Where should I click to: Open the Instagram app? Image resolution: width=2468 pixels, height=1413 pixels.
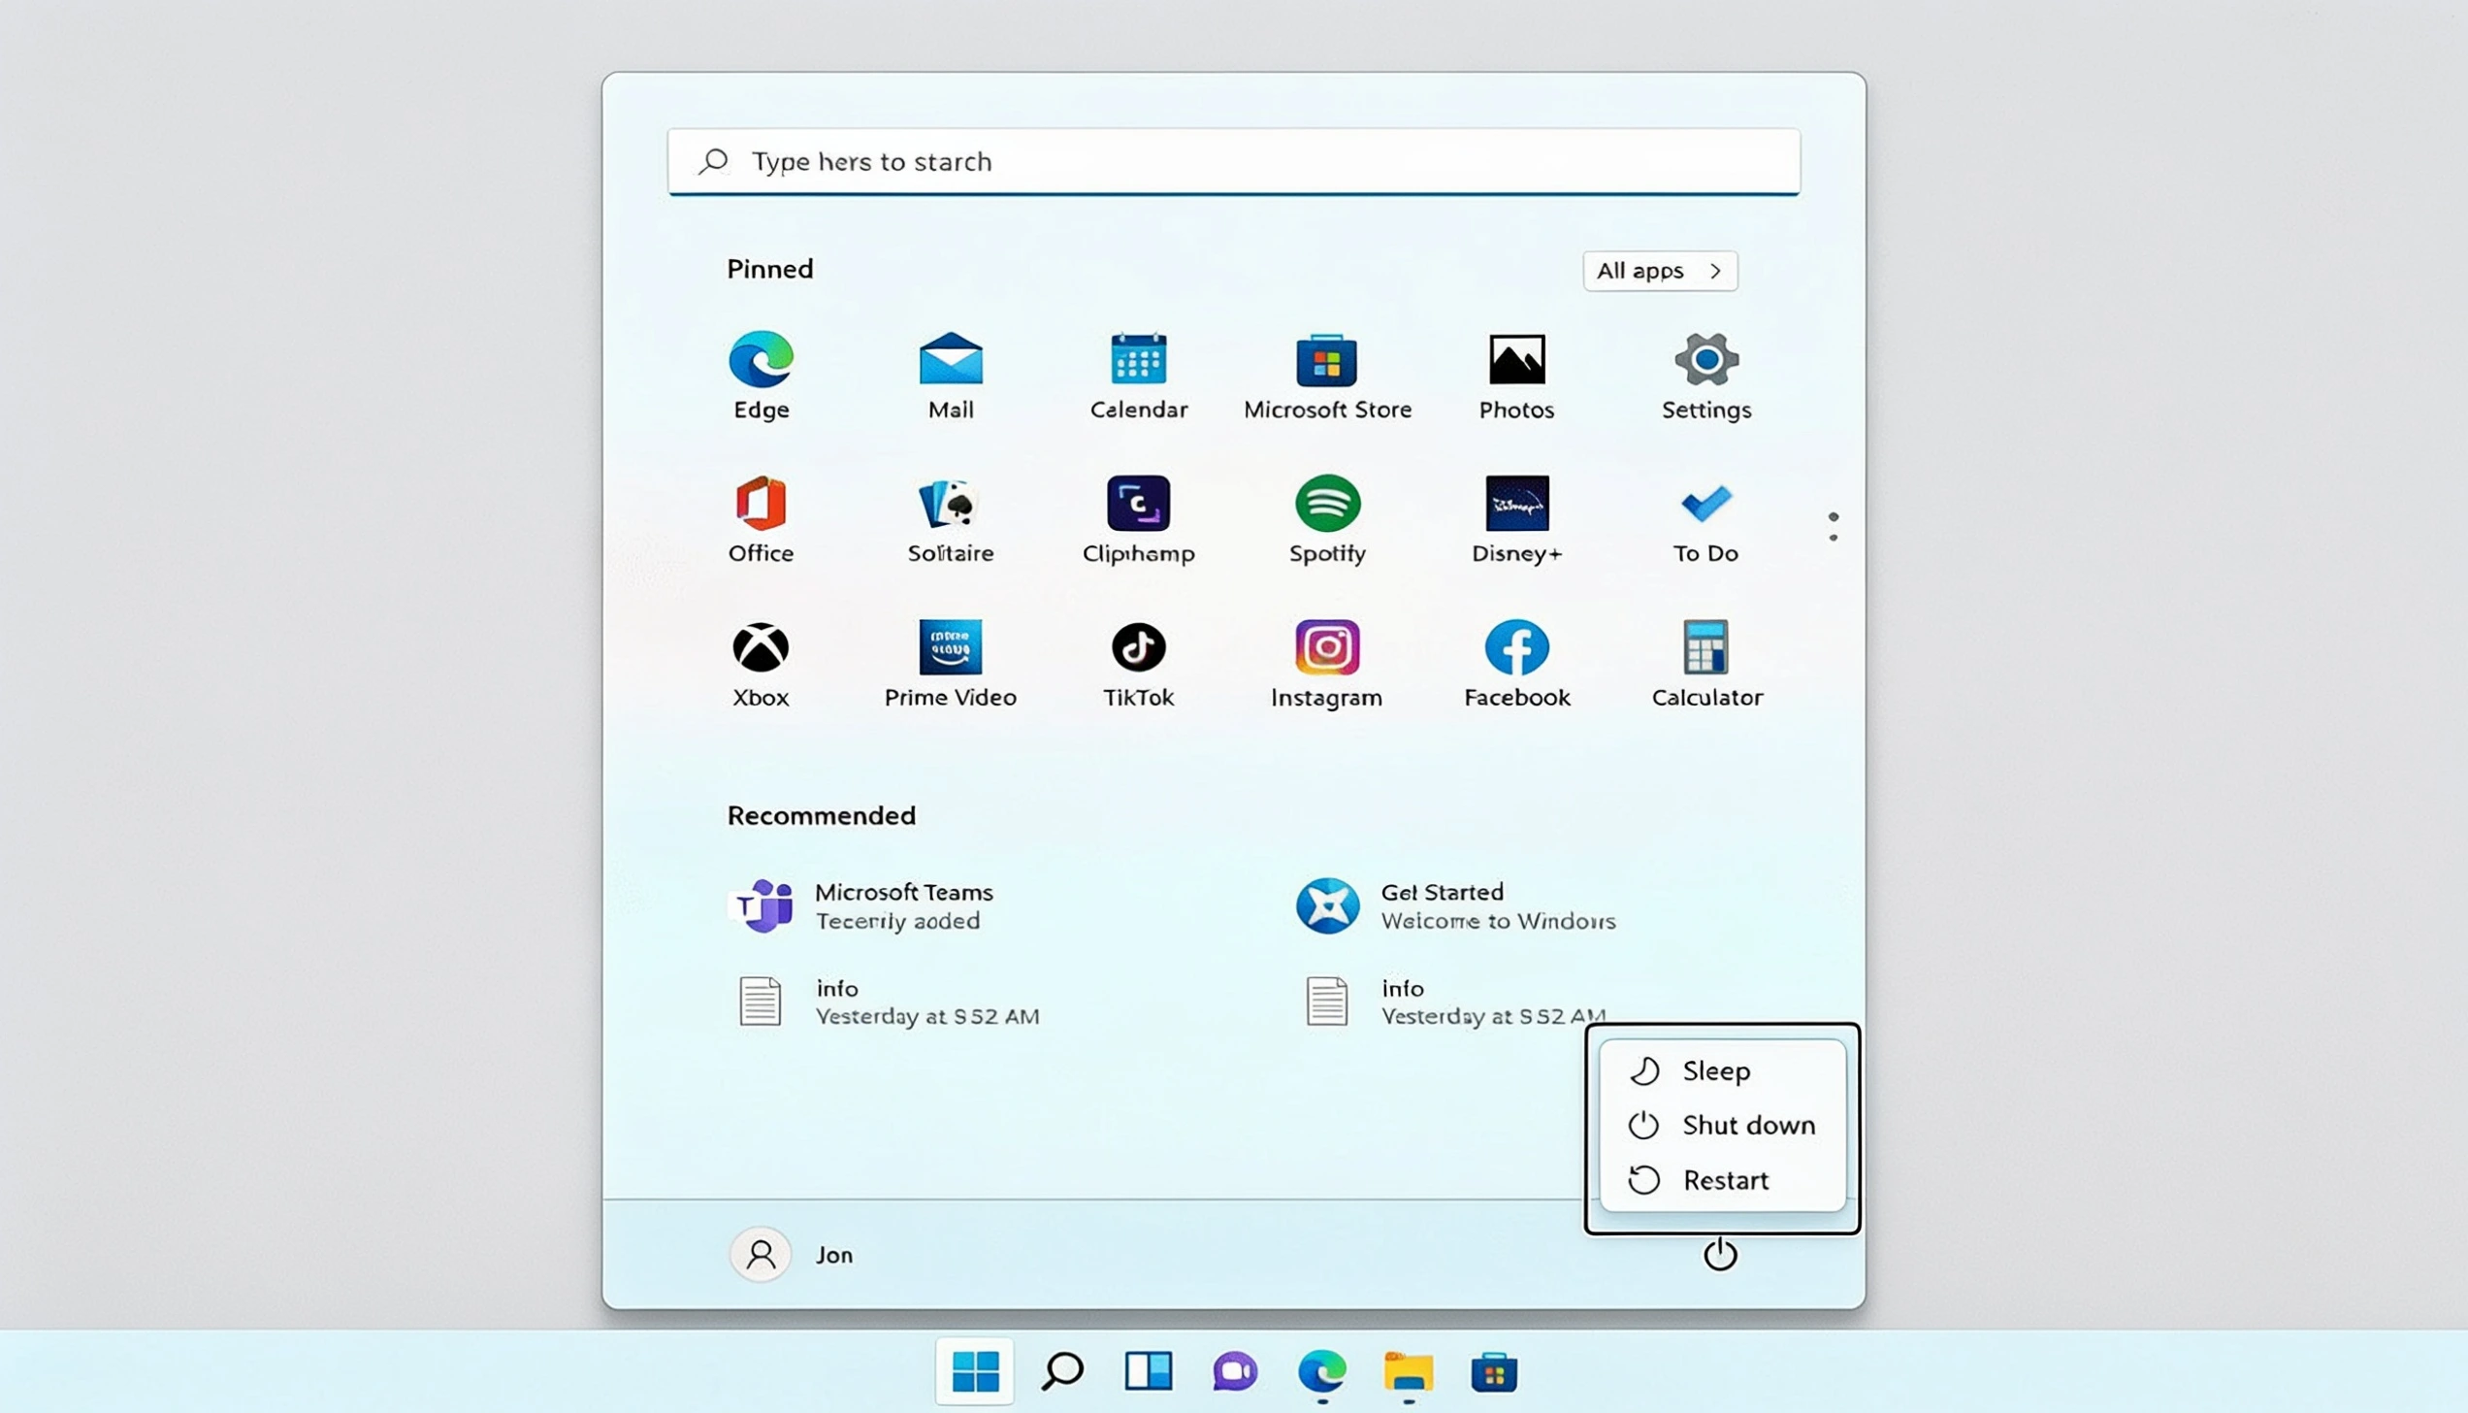tap(1327, 664)
